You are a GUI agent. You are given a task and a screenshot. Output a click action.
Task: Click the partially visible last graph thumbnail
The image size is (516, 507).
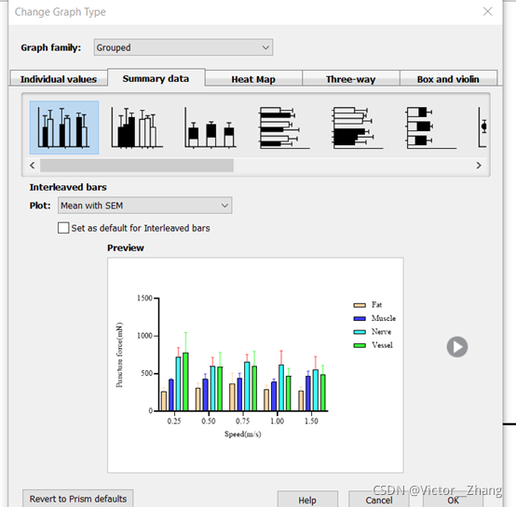[x=482, y=127]
